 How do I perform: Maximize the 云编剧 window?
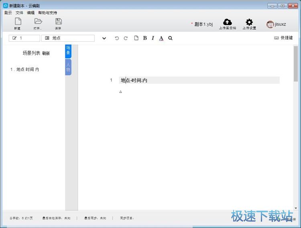tap(283, 6)
